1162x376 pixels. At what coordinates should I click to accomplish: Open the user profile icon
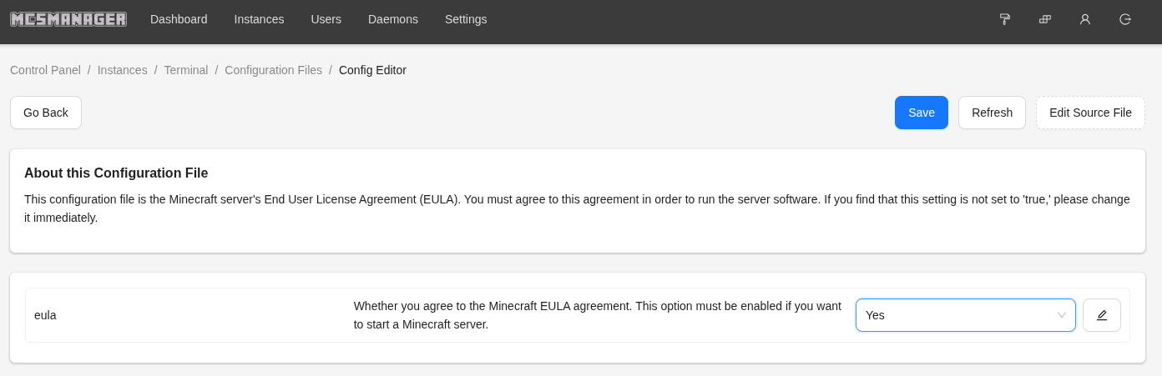[1085, 19]
